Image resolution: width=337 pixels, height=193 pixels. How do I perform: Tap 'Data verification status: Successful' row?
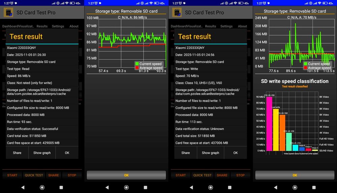[x=42, y=129]
